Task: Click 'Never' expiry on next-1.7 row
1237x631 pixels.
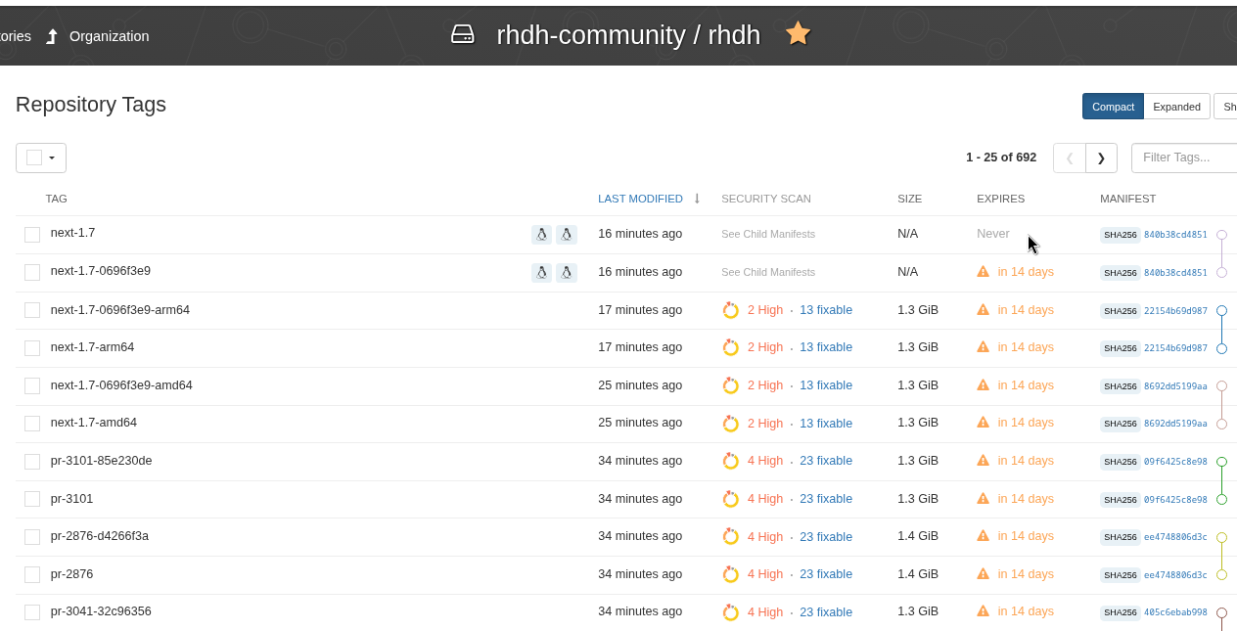Action: (x=992, y=234)
